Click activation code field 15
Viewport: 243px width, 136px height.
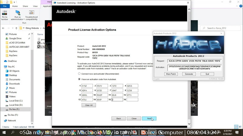tap(117, 100)
